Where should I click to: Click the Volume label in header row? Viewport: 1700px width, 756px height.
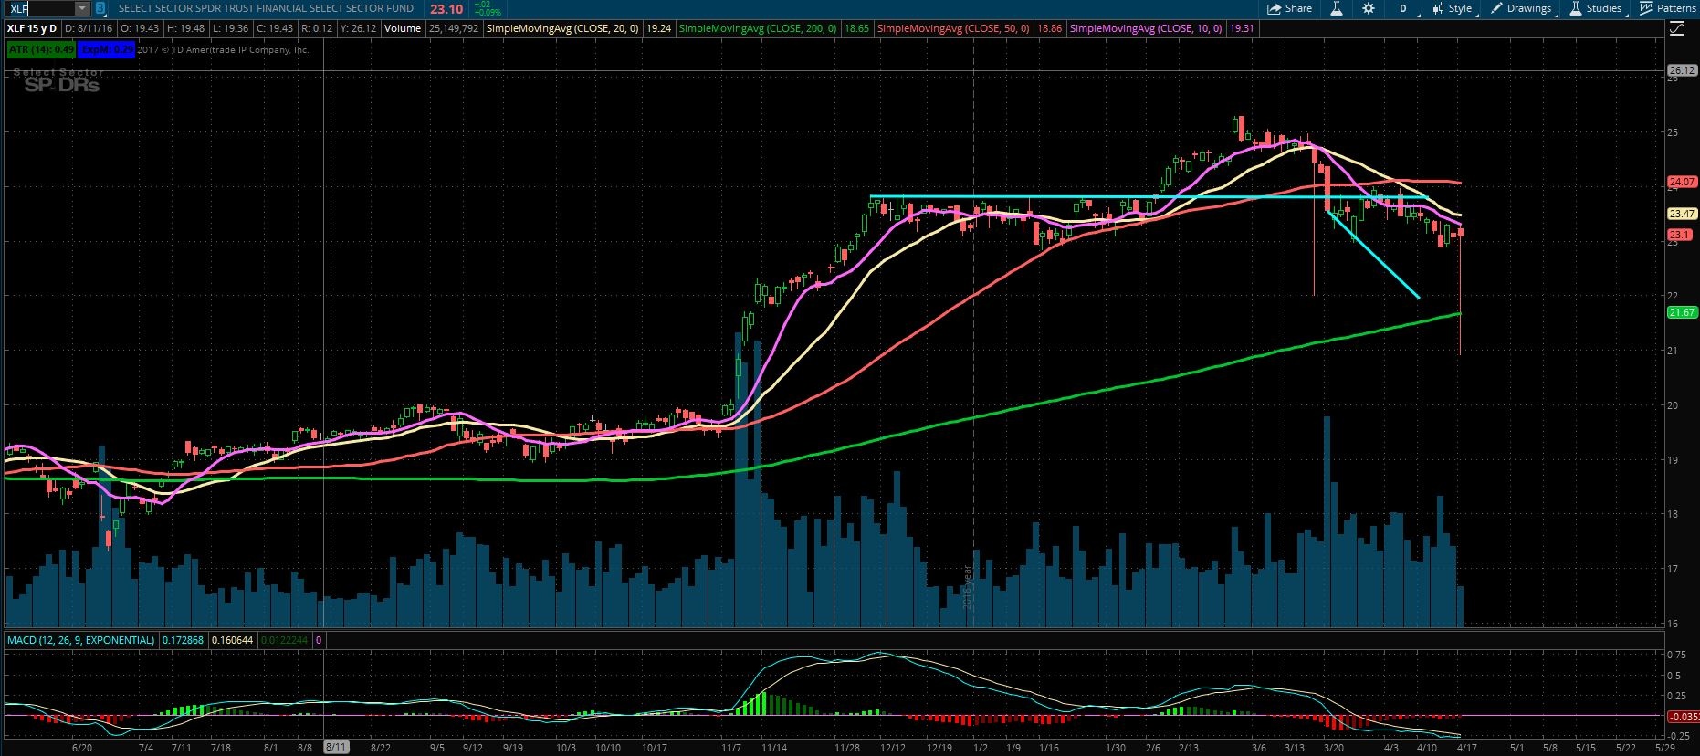coord(403,28)
